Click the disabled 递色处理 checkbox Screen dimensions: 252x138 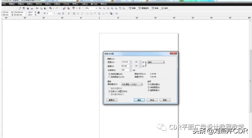click(110, 88)
